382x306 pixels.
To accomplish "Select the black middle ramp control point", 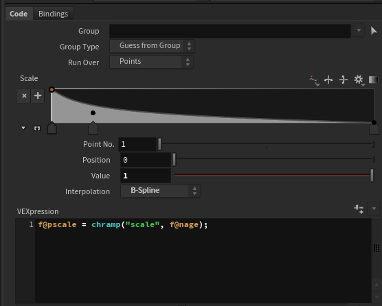I will [x=93, y=113].
